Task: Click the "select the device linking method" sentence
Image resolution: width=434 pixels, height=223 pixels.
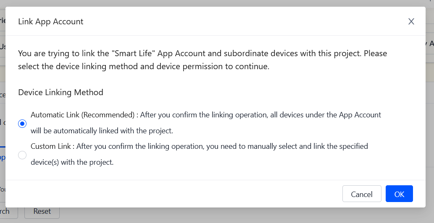Action: (x=143, y=66)
